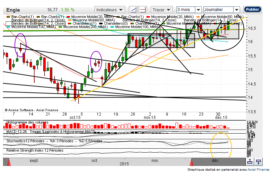Click the export chart icon at bottom right

tap(250, 162)
